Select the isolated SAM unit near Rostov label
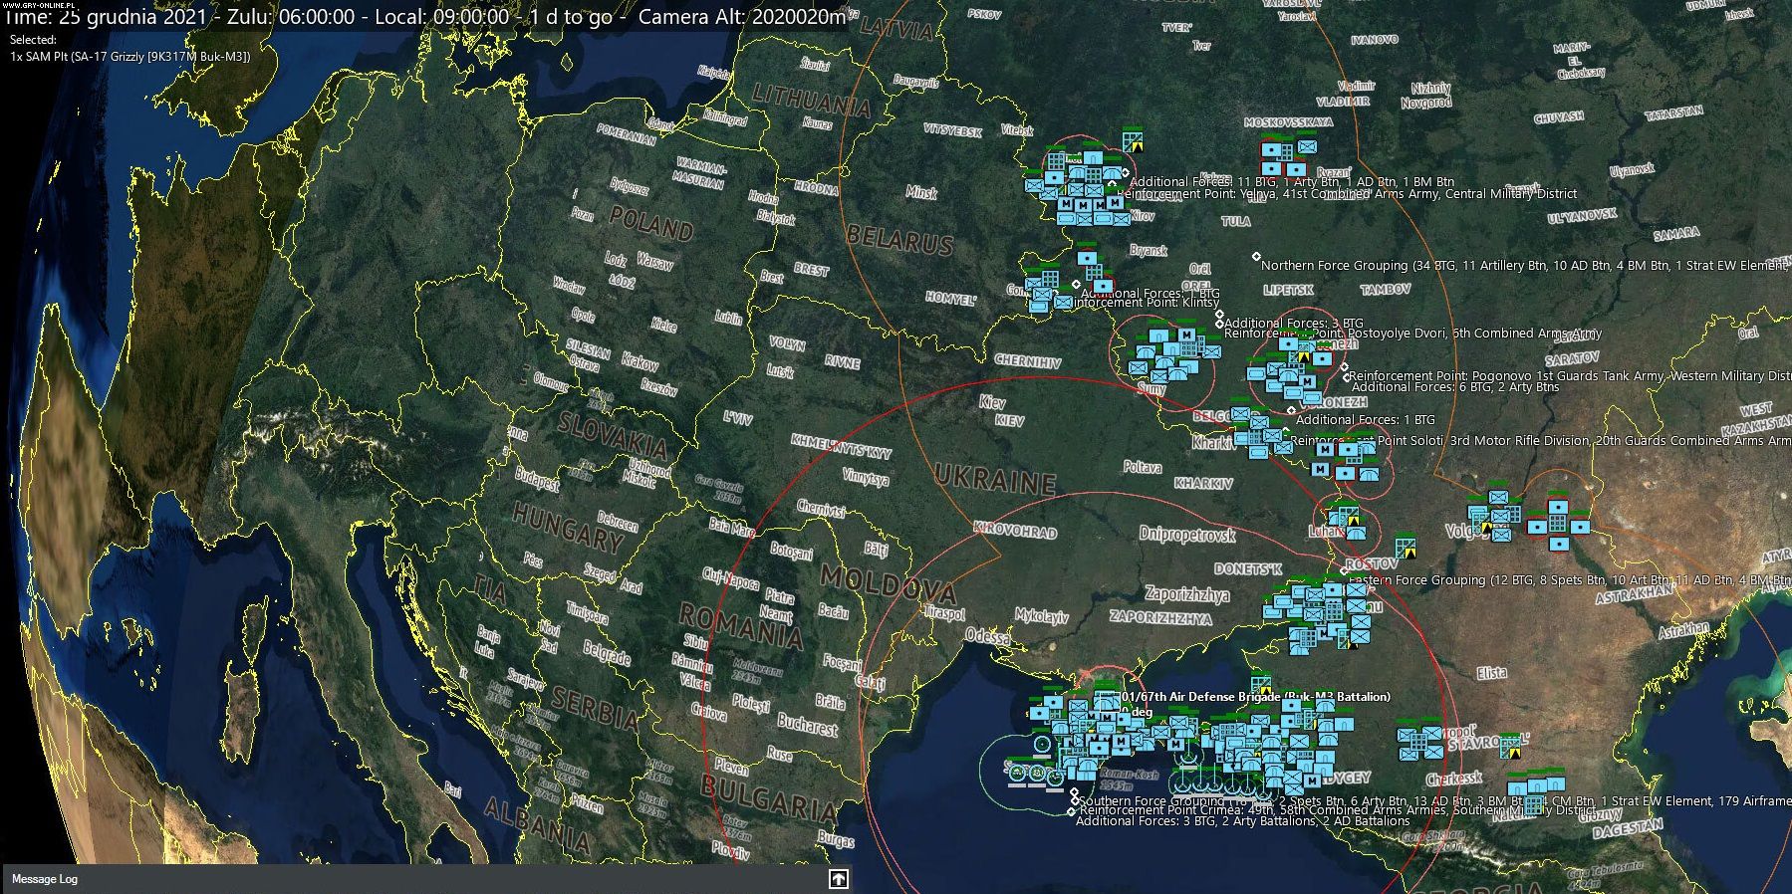Screen dimensions: 1792x894 tap(1406, 547)
